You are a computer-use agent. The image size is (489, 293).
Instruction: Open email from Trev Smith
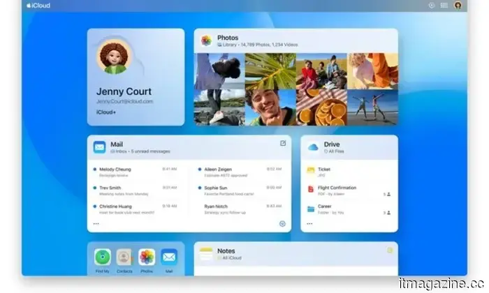coord(135,190)
